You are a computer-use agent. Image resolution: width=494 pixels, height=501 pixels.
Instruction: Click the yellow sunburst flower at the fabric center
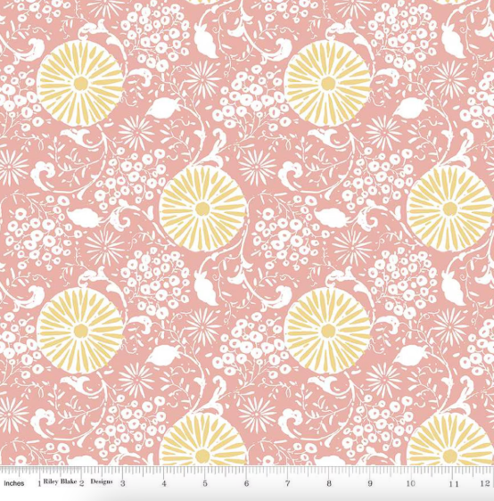pyautogui.click(x=203, y=209)
